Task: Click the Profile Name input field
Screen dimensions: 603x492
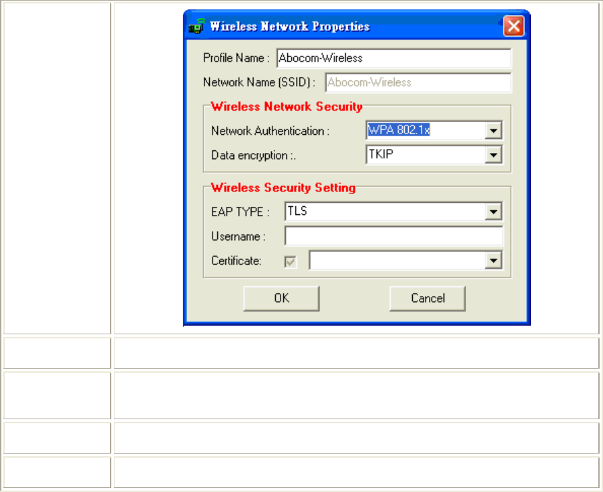Action: tap(394, 58)
